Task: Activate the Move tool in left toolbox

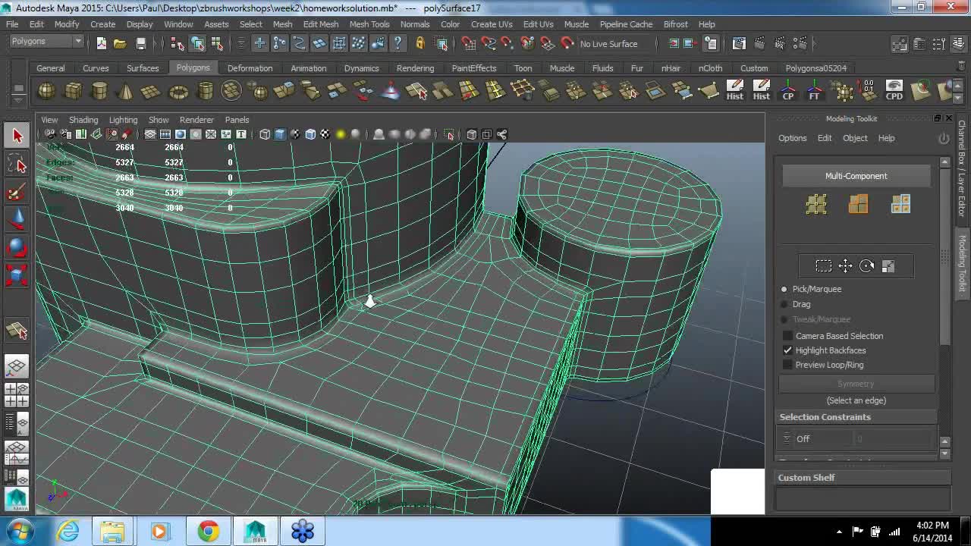Action: click(x=17, y=220)
